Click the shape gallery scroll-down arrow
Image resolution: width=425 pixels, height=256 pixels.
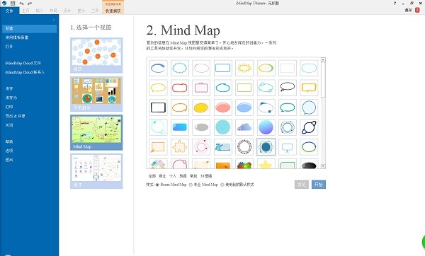pyautogui.click(x=323, y=166)
